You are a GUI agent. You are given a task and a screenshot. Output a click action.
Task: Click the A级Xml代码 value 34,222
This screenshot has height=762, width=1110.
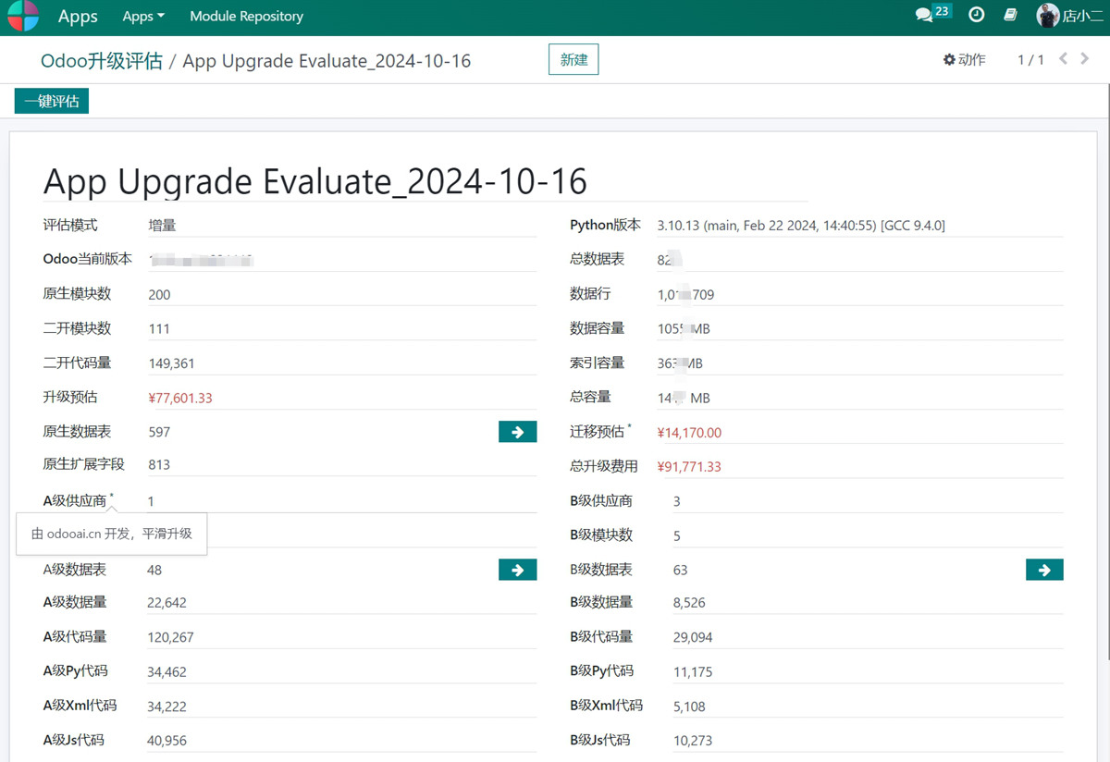click(x=166, y=707)
